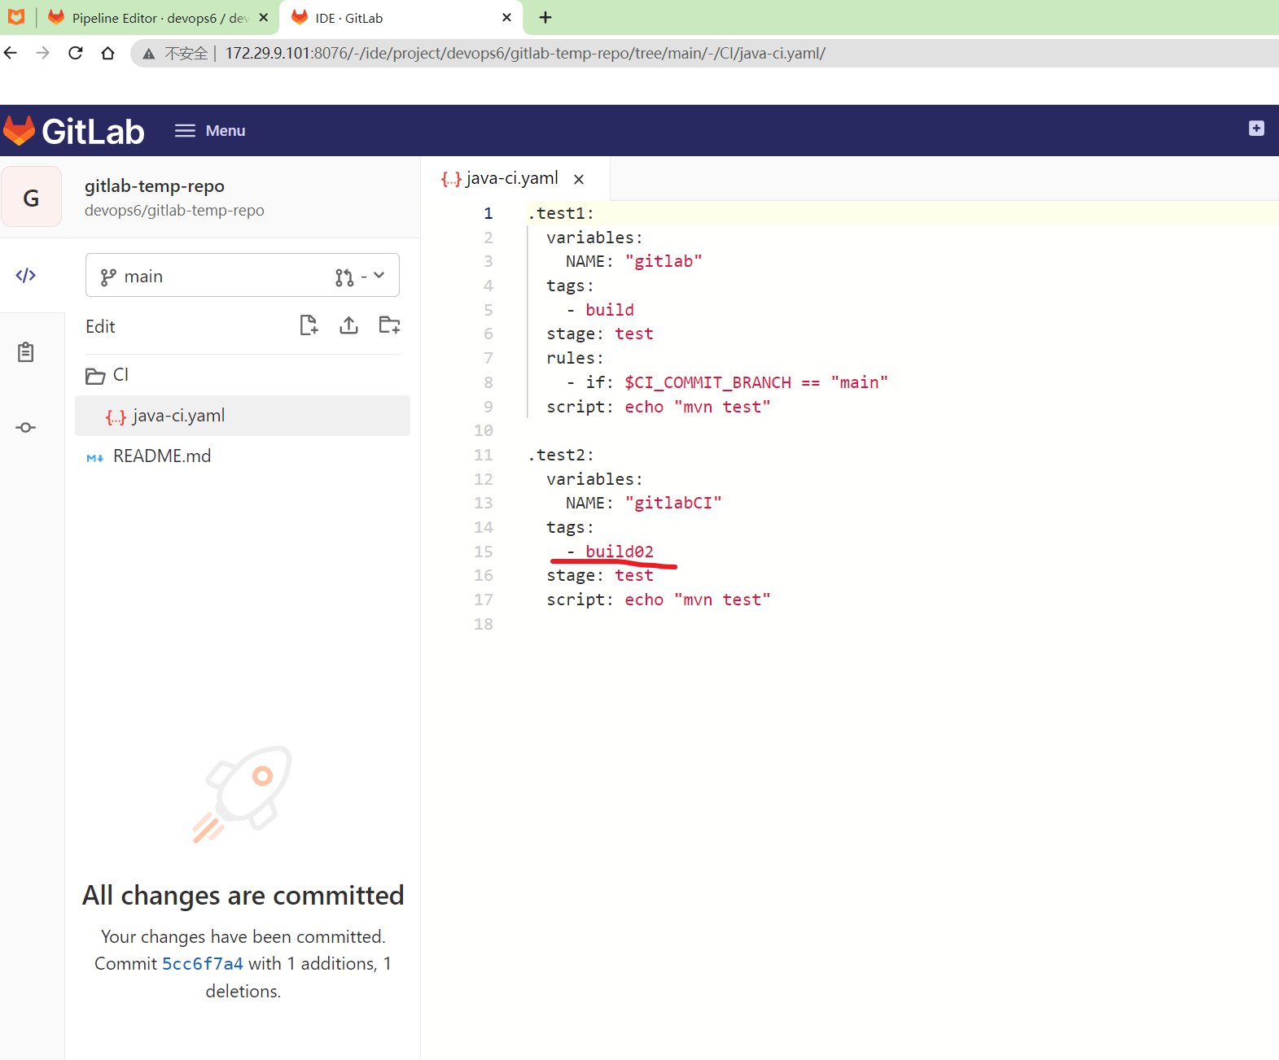Create a new file via the icon

(309, 325)
